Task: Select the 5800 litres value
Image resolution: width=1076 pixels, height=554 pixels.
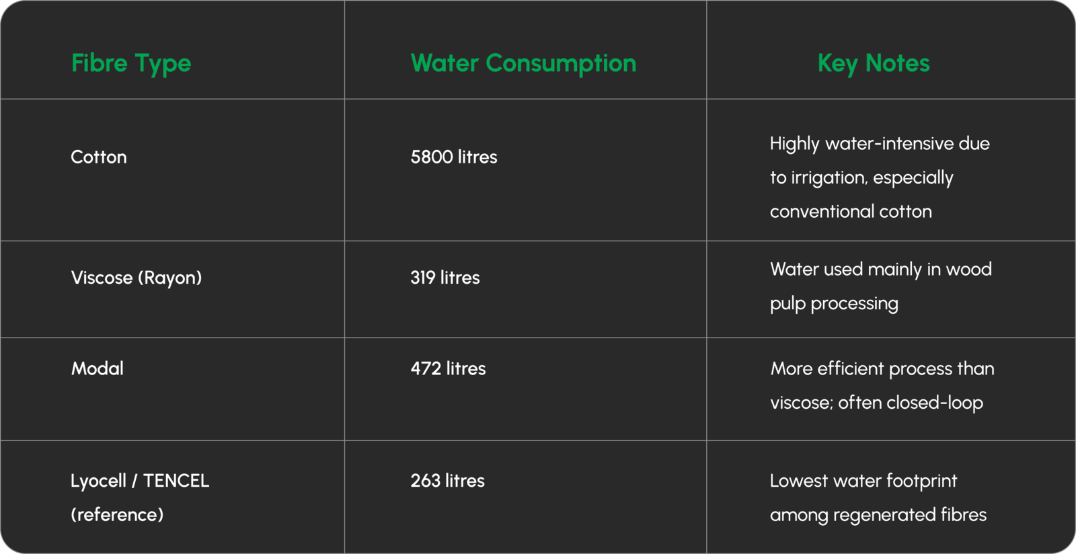Action: click(454, 157)
